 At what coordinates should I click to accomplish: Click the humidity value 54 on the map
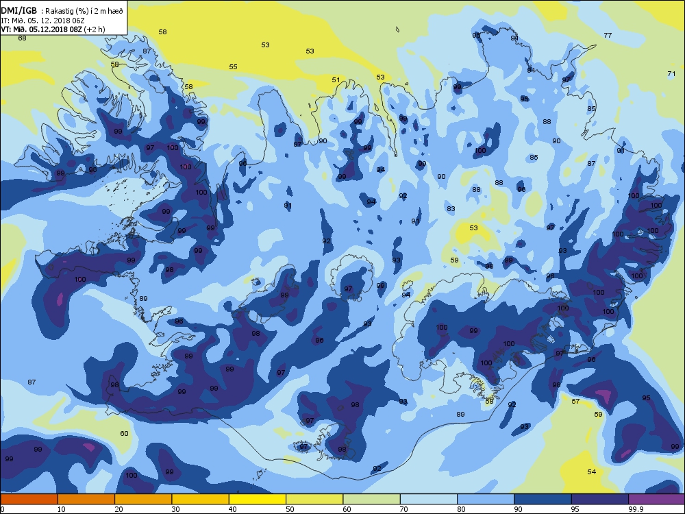(x=592, y=472)
